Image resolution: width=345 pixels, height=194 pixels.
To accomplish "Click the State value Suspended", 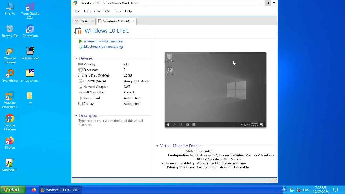I will (x=205, y=151).
